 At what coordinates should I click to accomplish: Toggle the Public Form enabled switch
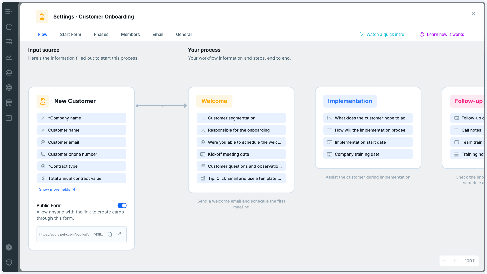(122, 205)
